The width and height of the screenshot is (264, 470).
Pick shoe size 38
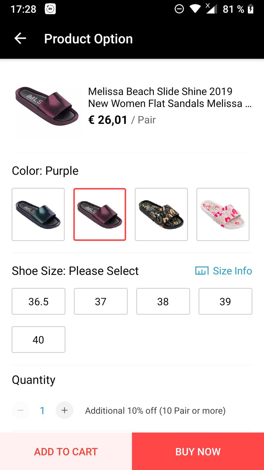[163, 301]
